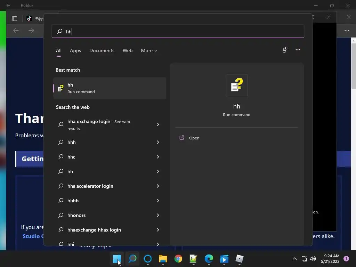Expand arrow beside hh web suggestion
356x267 pixels.
pos(158,171)
